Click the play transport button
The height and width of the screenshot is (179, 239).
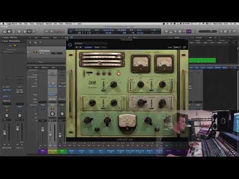(x=52, y=31)
